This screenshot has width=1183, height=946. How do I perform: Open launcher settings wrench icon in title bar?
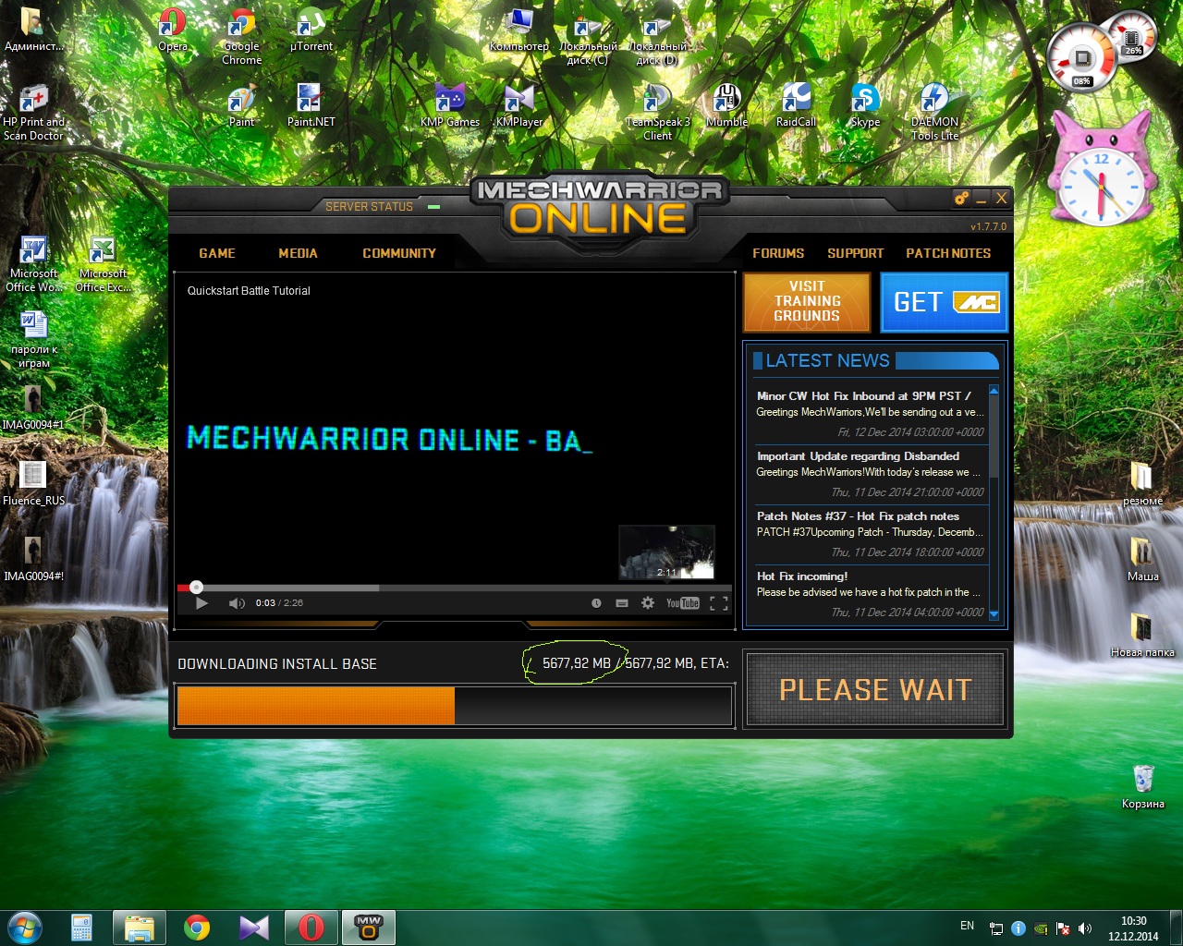(961, 199)
